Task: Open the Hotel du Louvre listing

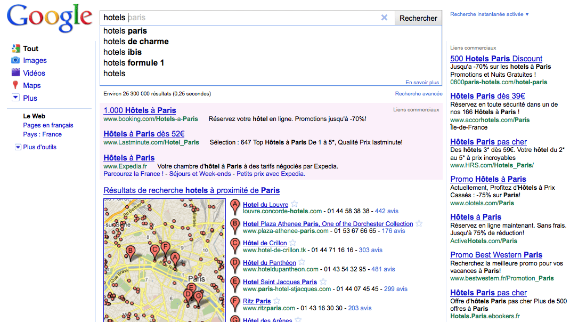Action: [265, 205]
